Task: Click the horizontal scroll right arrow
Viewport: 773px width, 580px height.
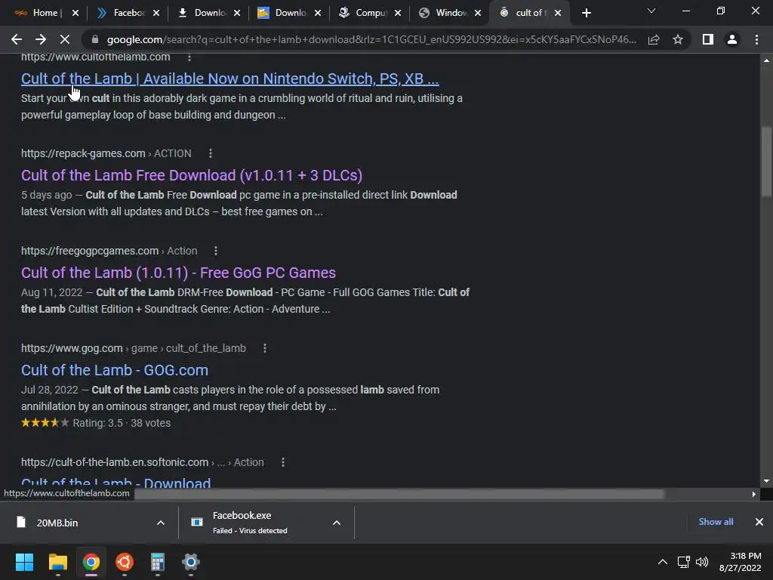Action: tap(754, 494)
